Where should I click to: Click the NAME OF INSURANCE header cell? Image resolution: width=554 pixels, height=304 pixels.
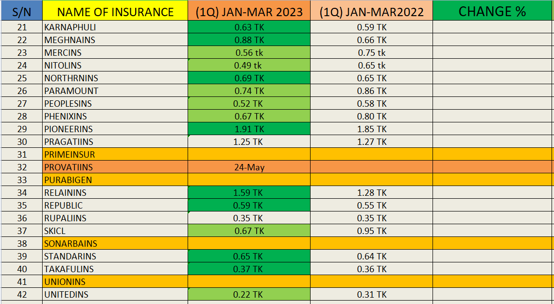[x=115, y=12]
